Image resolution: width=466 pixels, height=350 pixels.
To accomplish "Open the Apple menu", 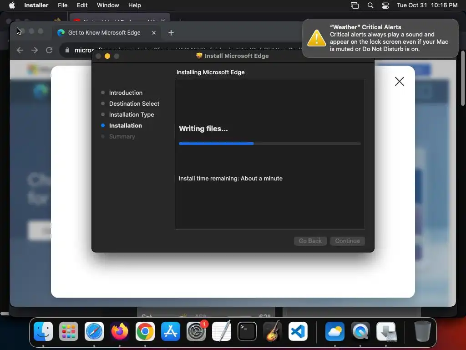I will click(12, 5).
